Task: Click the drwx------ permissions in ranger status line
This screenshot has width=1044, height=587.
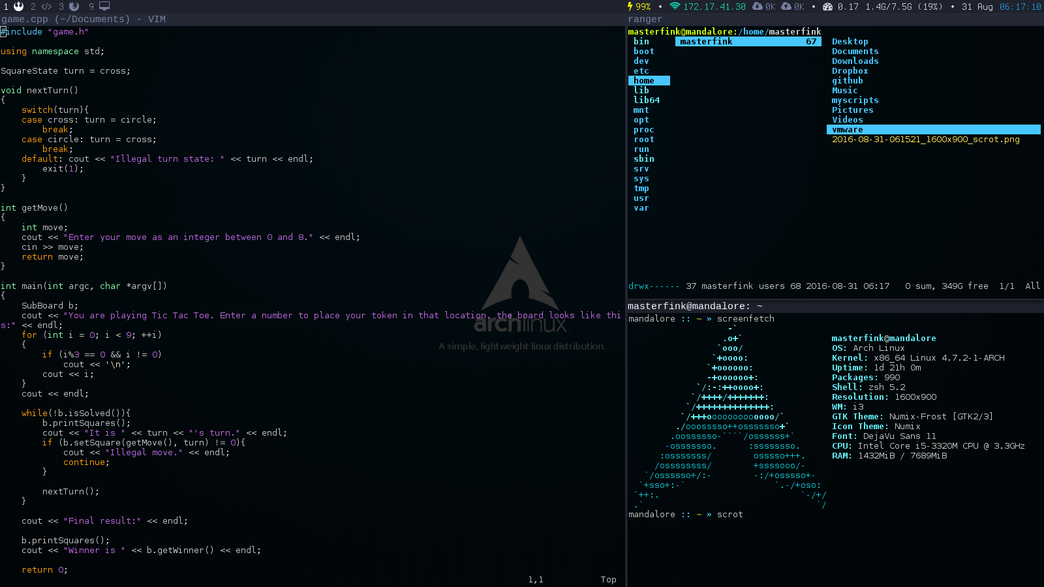Action: (654, 286)
